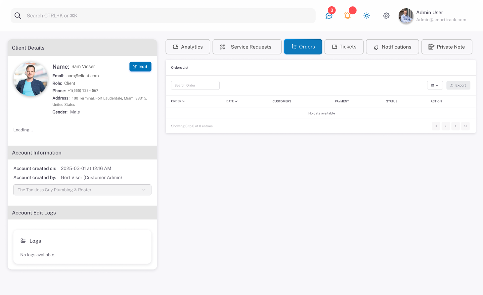The image size is (483, 295).
Task: Sort by the DATE column header
Action: pyautogui.click(x=232, y=101)
